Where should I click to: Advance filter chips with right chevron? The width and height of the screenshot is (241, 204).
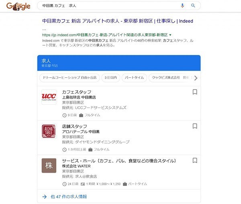pos(196,78)
